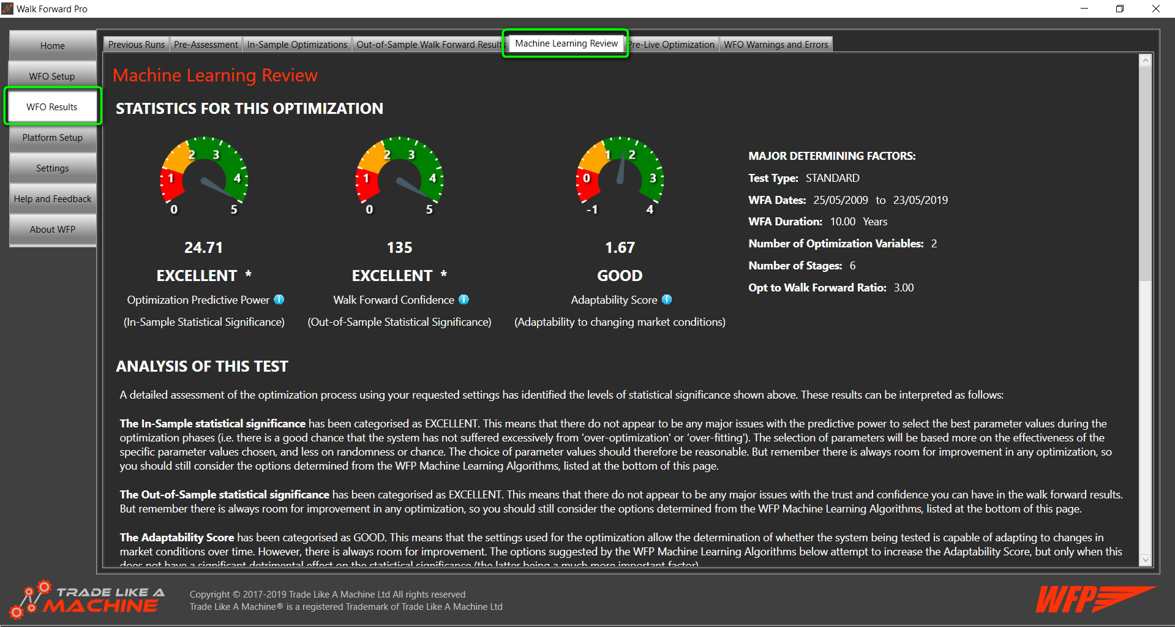Click the copyright notice text
The height and width of the screenshot is (627, 1175).
tap(328, 595)
